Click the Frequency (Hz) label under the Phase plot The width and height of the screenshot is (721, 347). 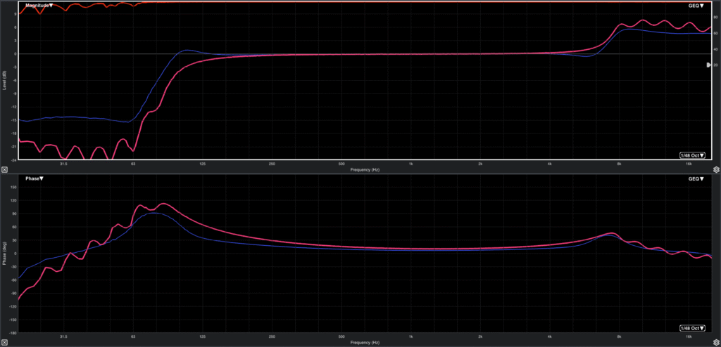coord(365,342)
